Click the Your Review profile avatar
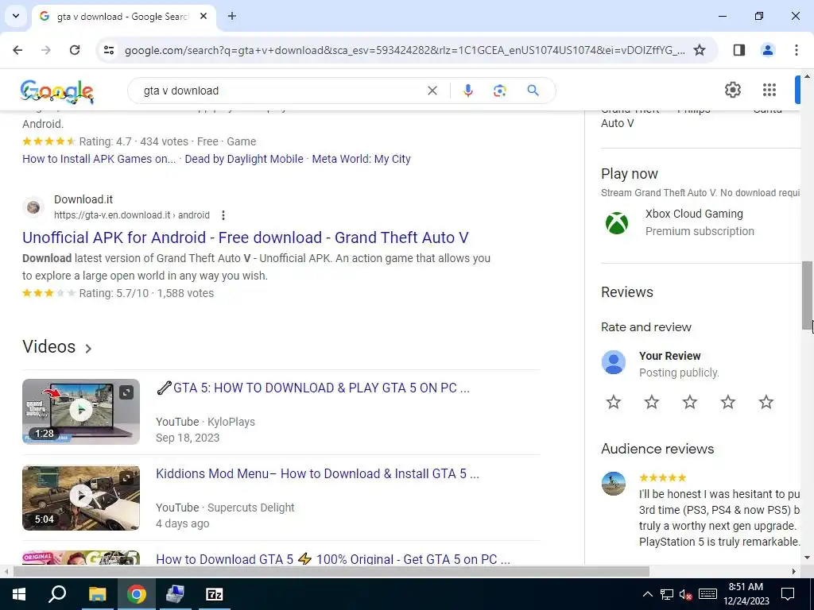The image size is (814, 610). tap(614, 362)
